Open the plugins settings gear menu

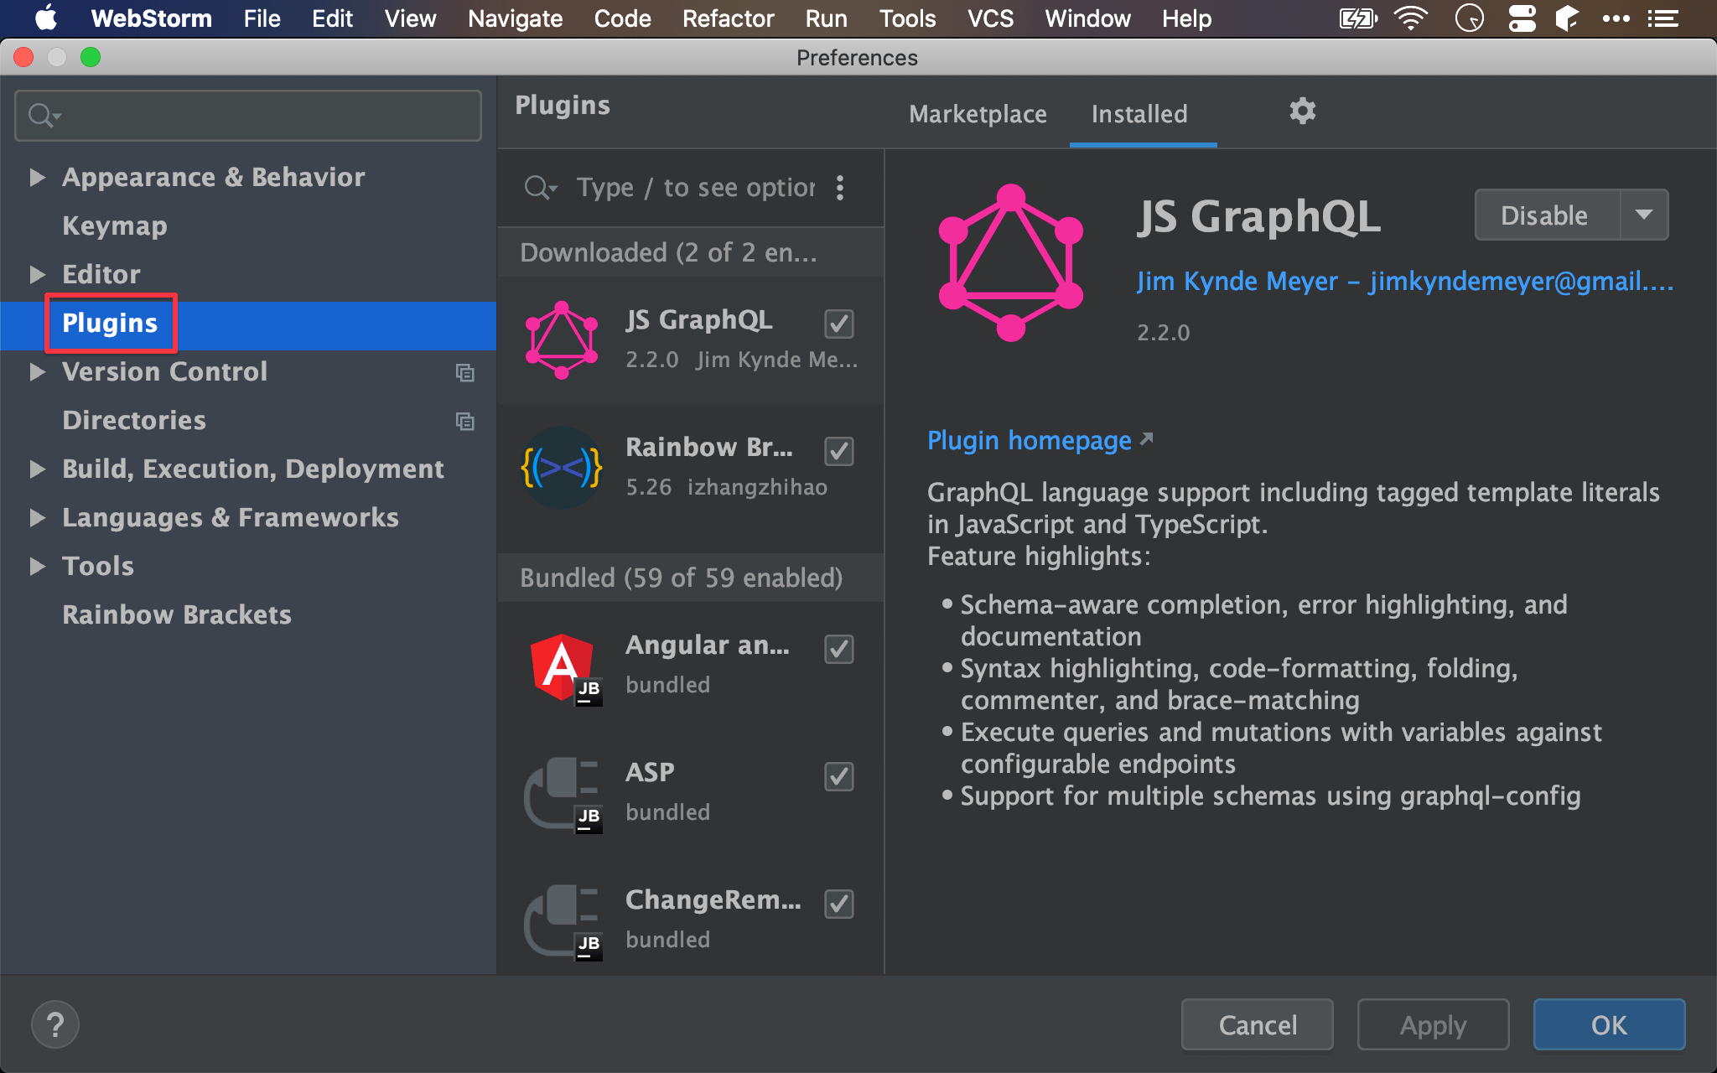point(1302,111)
